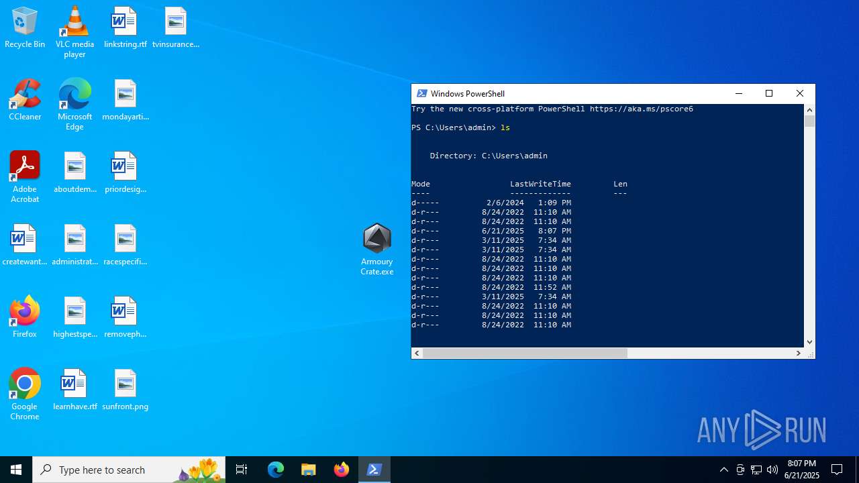Image resolution: width=859 pixels, height=483 pixels.
Task: Launch Firefox from the taskbar
Action: [x=342, y=470]
